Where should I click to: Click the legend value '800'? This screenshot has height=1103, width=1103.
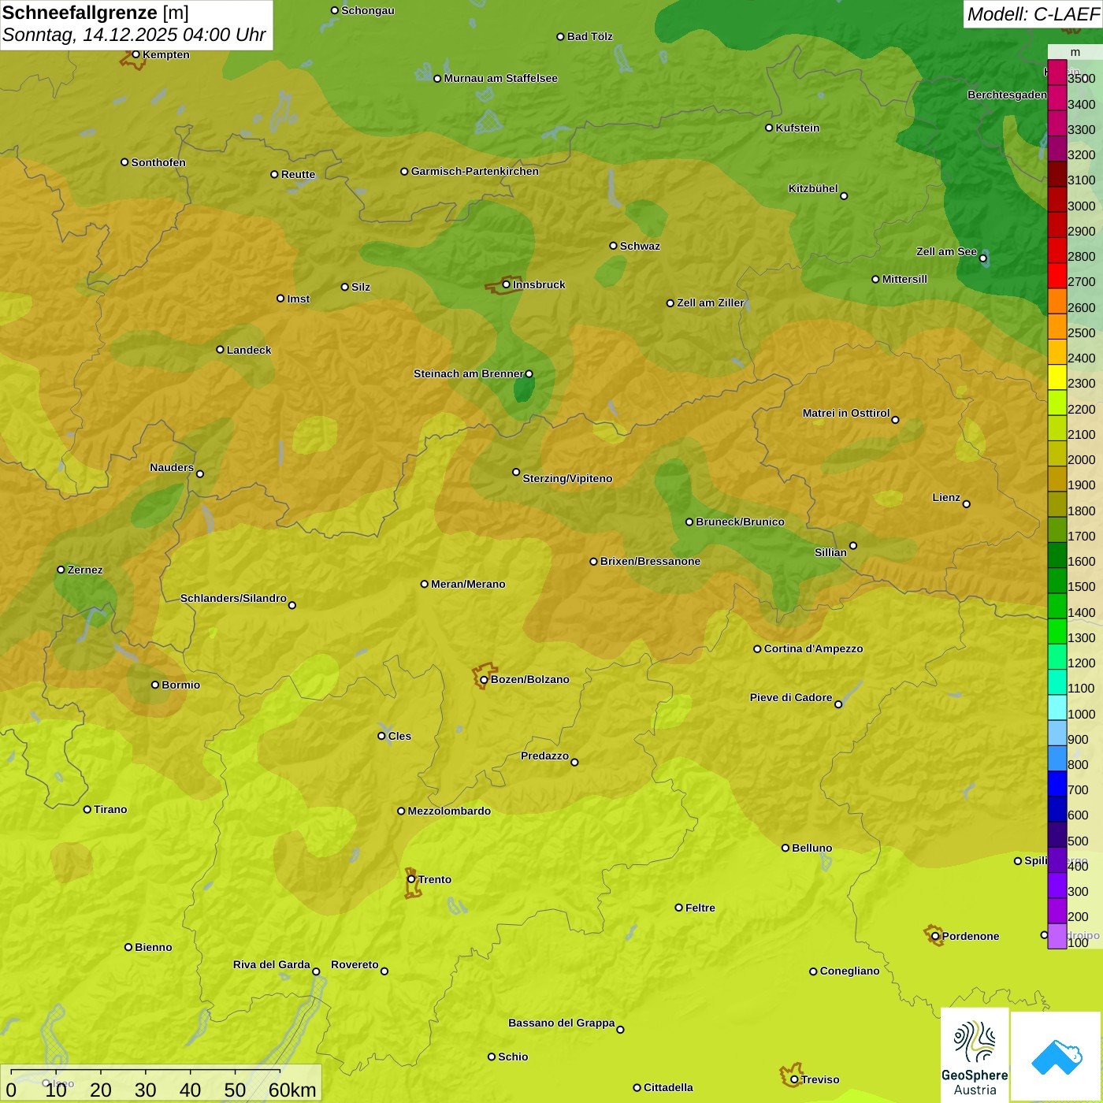click(x=1078, y=765)
